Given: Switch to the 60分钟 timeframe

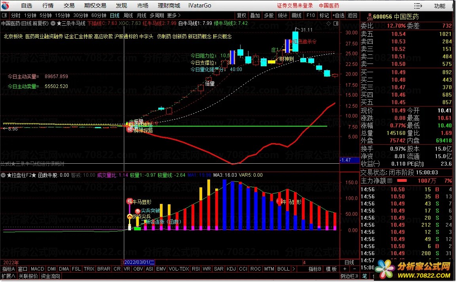Looking at the screenshot, I should 99,15.
